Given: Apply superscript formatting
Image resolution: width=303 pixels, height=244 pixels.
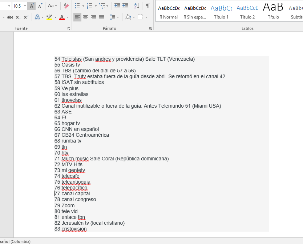Looking at the screenshot, I should tap(26, 17).
